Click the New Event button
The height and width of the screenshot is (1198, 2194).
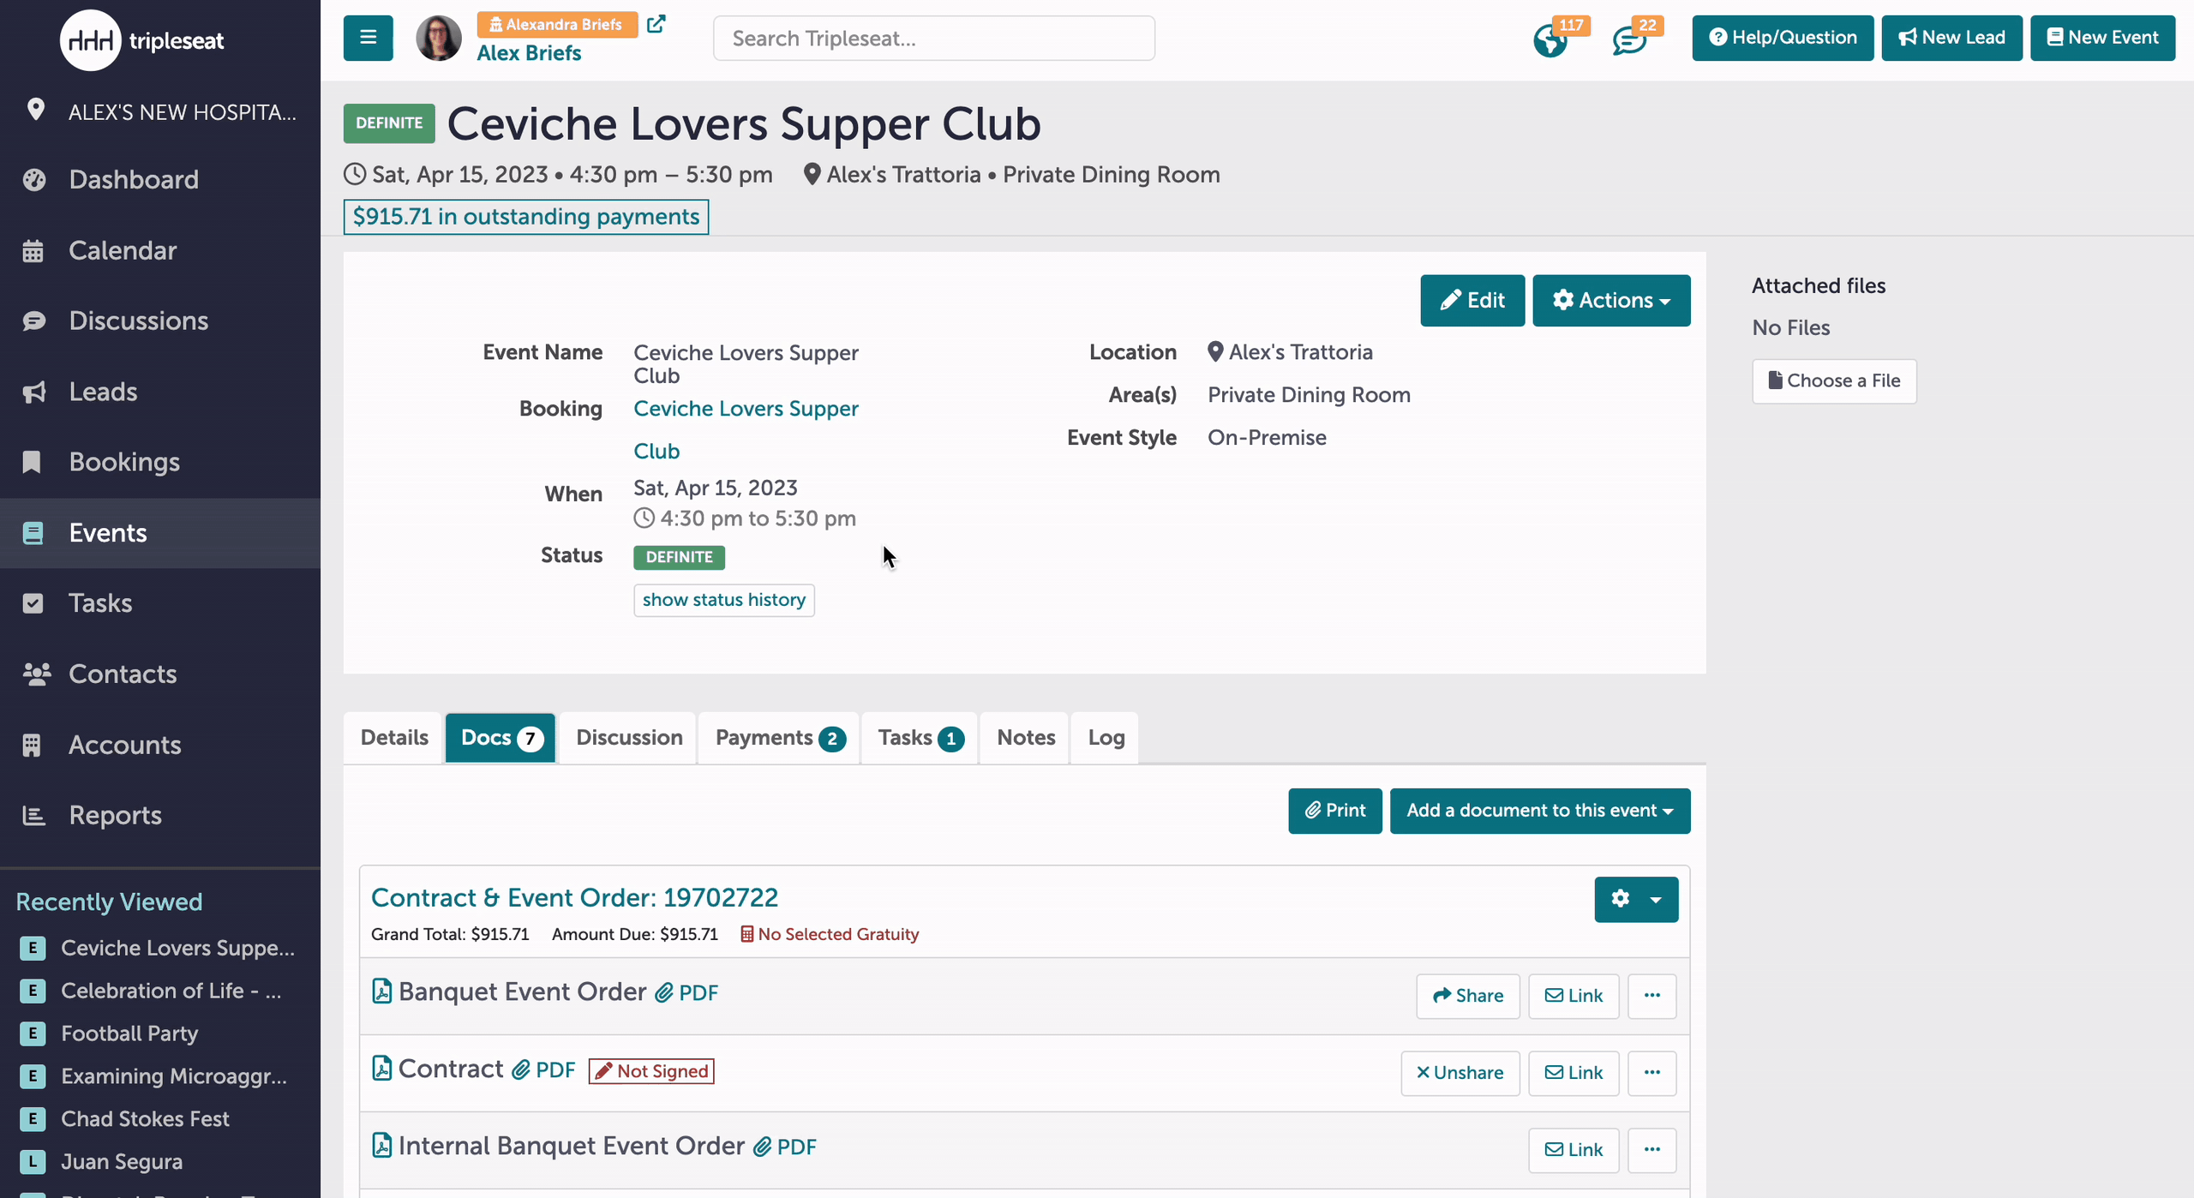[x=2102, y=38]
